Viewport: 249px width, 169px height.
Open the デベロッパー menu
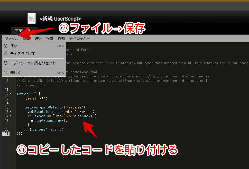tap(80, 38)
